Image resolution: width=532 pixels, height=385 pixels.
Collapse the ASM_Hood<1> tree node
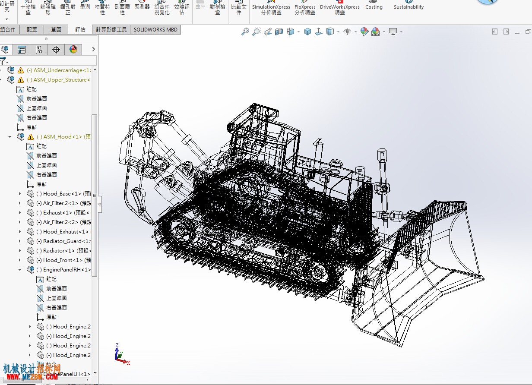coord(10,136)
